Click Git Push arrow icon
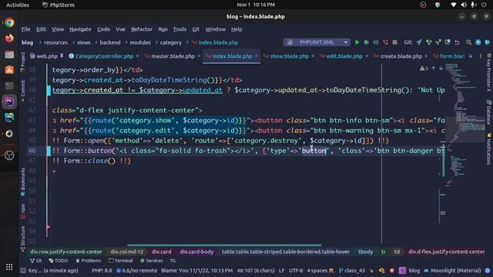Screen dimensions: 493x277 pyautogui.click(x=438, y=42)
